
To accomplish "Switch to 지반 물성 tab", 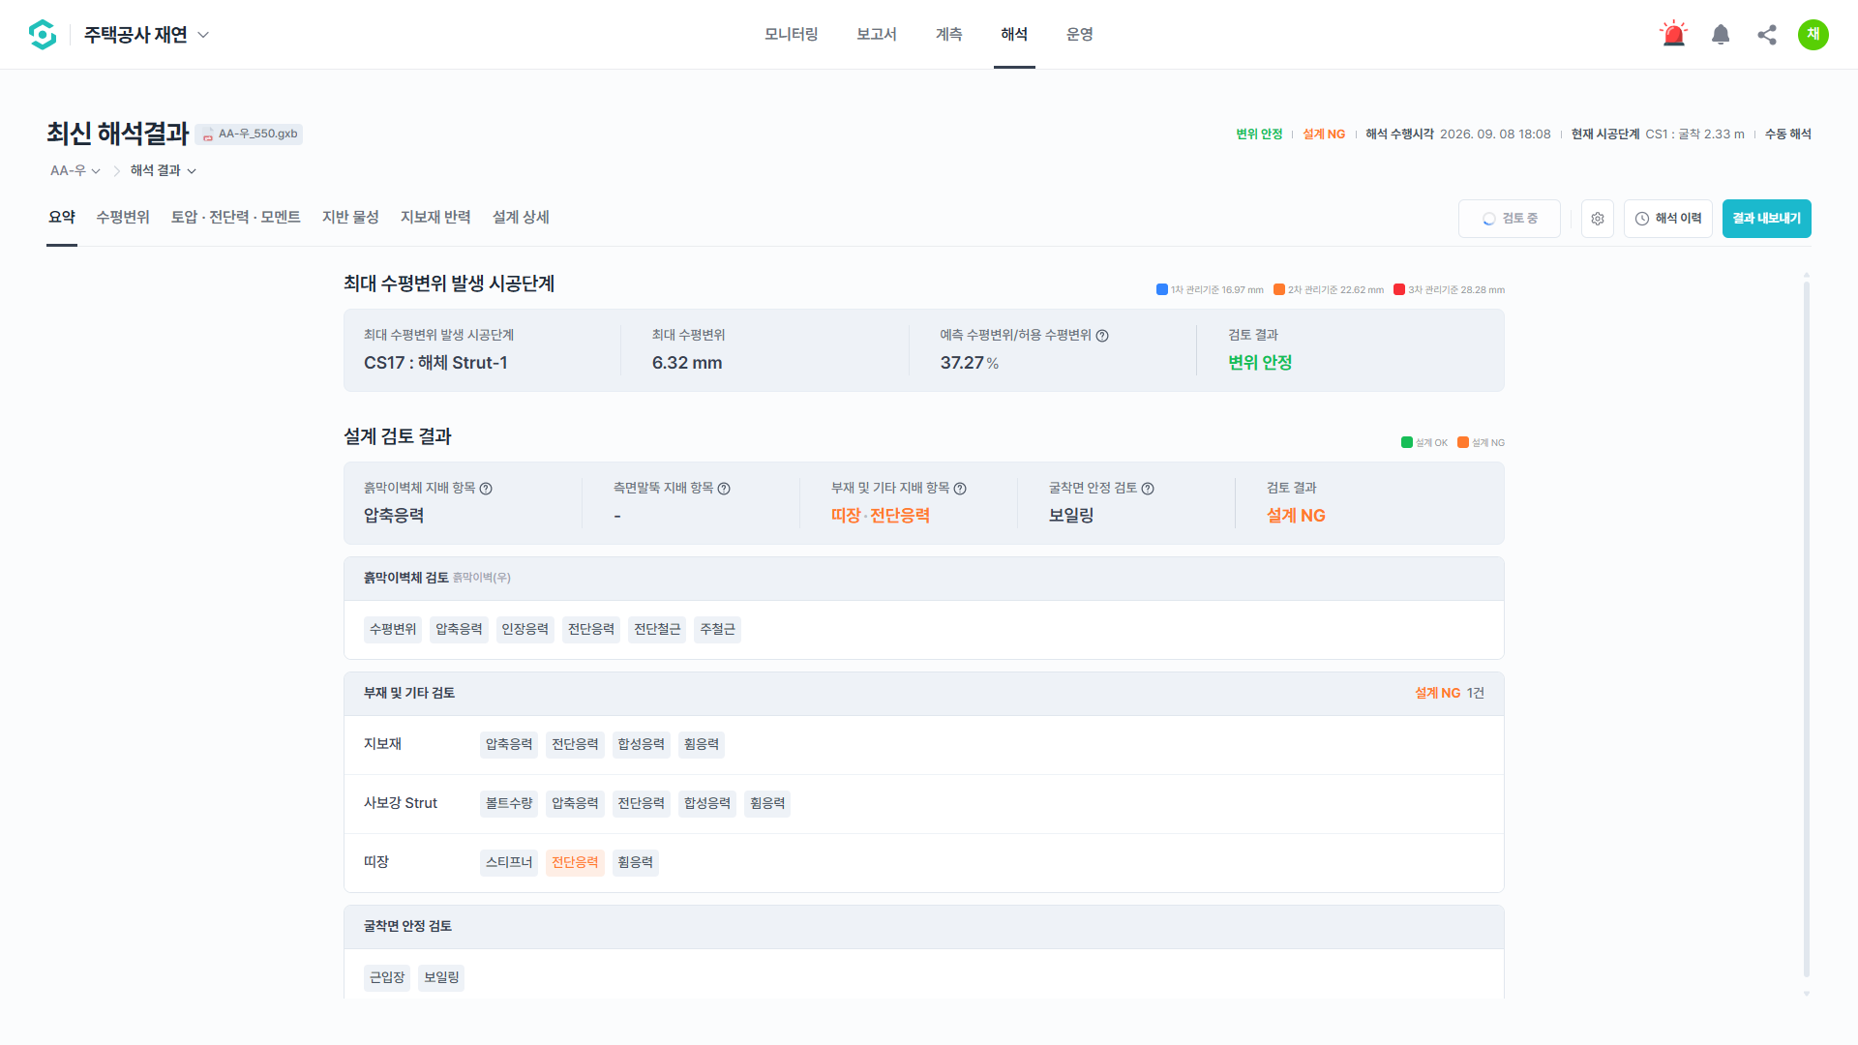I will [x=350, y=218].
